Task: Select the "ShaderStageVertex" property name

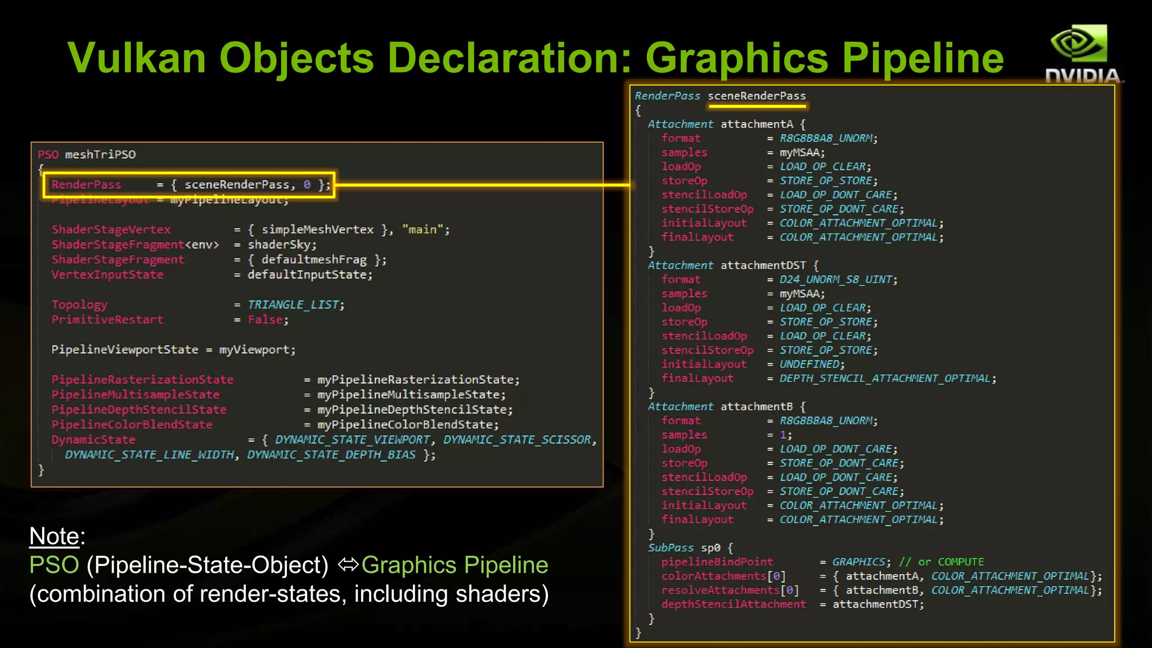Action: point(111,229)
